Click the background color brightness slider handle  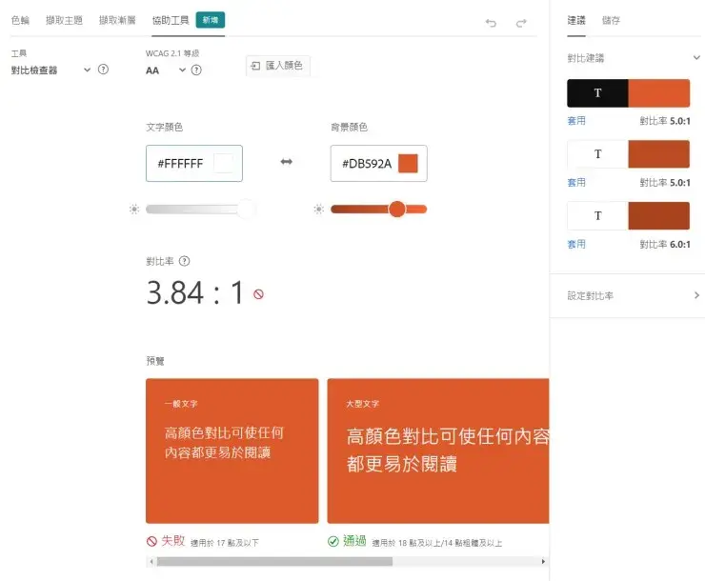coord(397,209)
